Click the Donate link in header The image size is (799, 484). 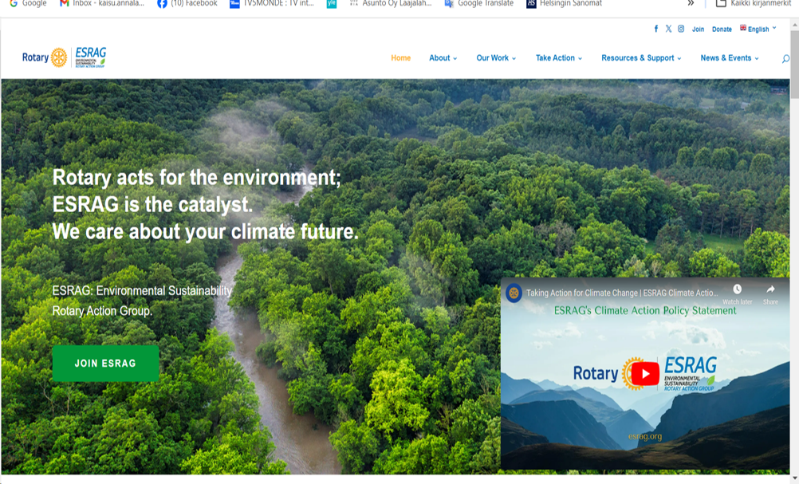722,30
